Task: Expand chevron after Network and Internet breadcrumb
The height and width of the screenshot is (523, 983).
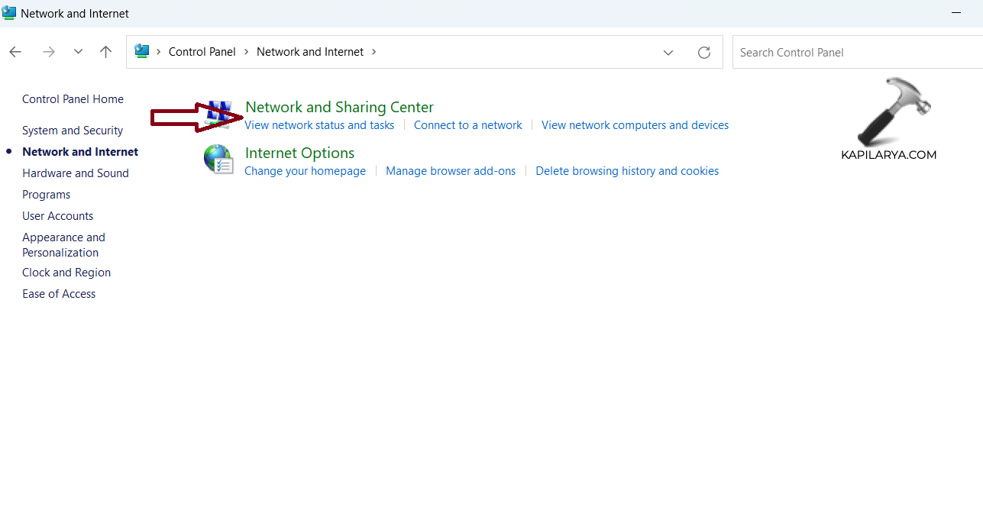Action: [x=374, y=52]
